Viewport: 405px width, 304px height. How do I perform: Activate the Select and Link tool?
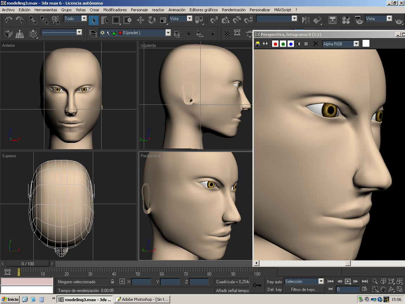tap(33, 20)
